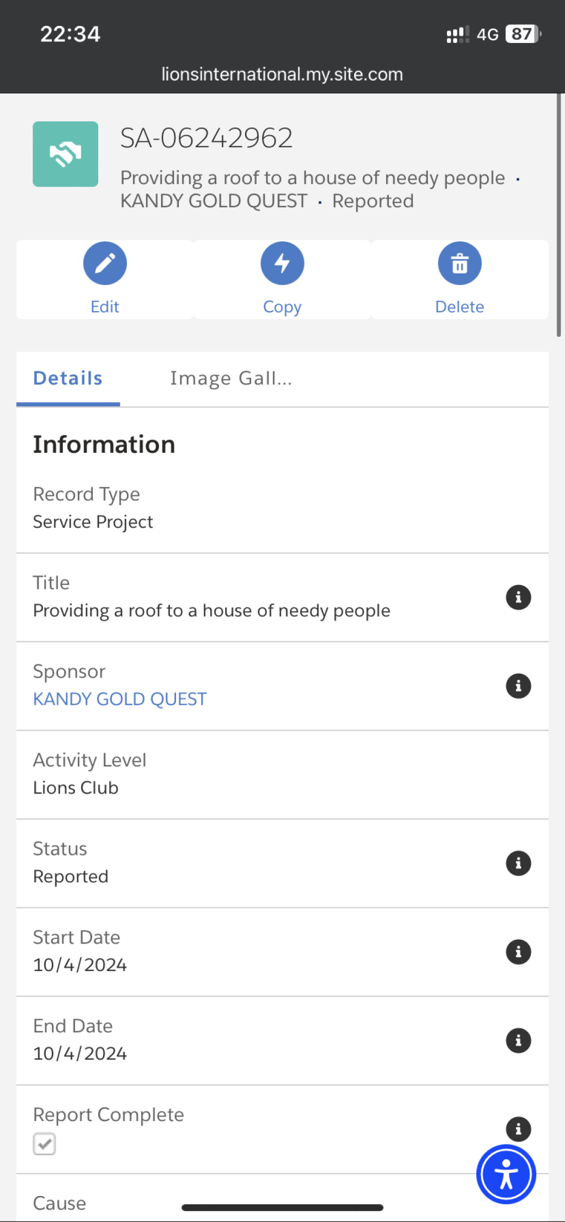Show info for Report Complete field
Viewport: 565px width, 1222px height.
518,1129
